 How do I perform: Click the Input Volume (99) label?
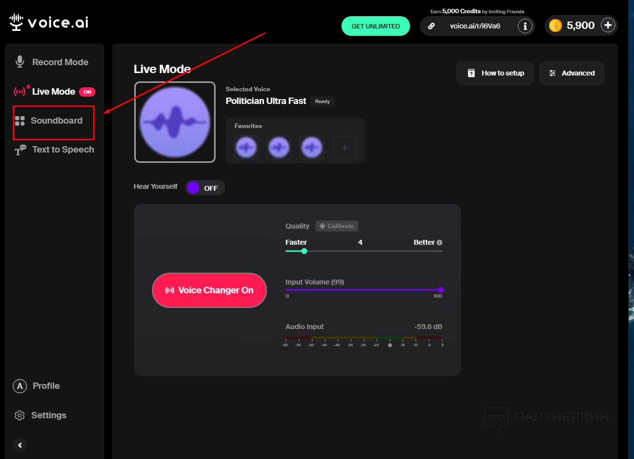(x=315, y=282)
